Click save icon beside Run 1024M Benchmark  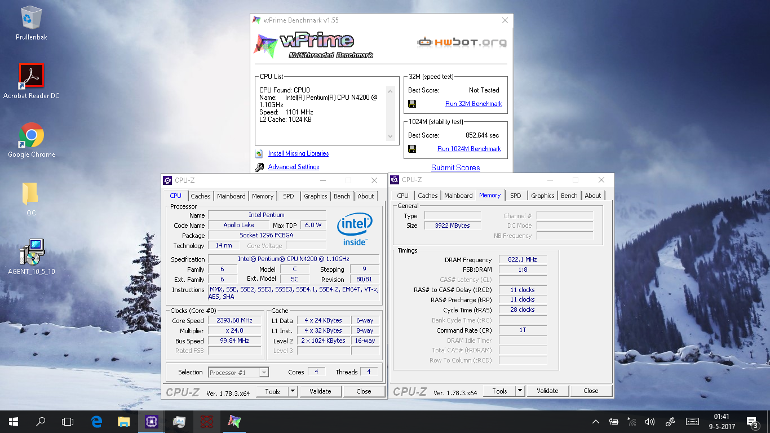412,149
